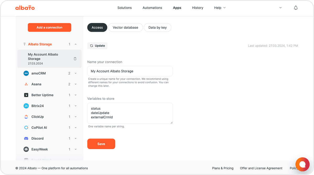Click the Bitrix24 app icon
Image resolution: width=314 pixels, height=175 pixels.
click(x=26, y=106)
